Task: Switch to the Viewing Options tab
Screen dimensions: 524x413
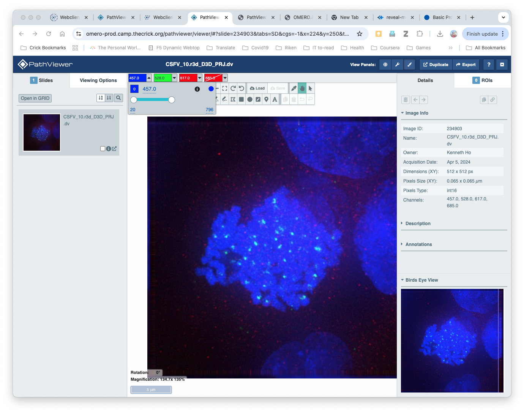Action: pos(98,80)
